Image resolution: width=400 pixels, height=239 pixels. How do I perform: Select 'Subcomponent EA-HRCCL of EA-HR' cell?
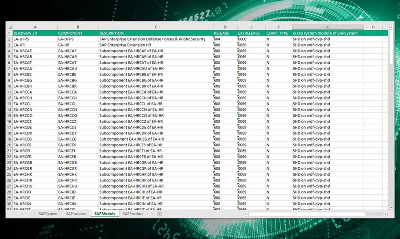[156, 104]
